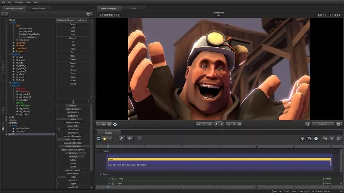
Task: Toggle the lock on the Music track
Action: [x=112, y=183]
